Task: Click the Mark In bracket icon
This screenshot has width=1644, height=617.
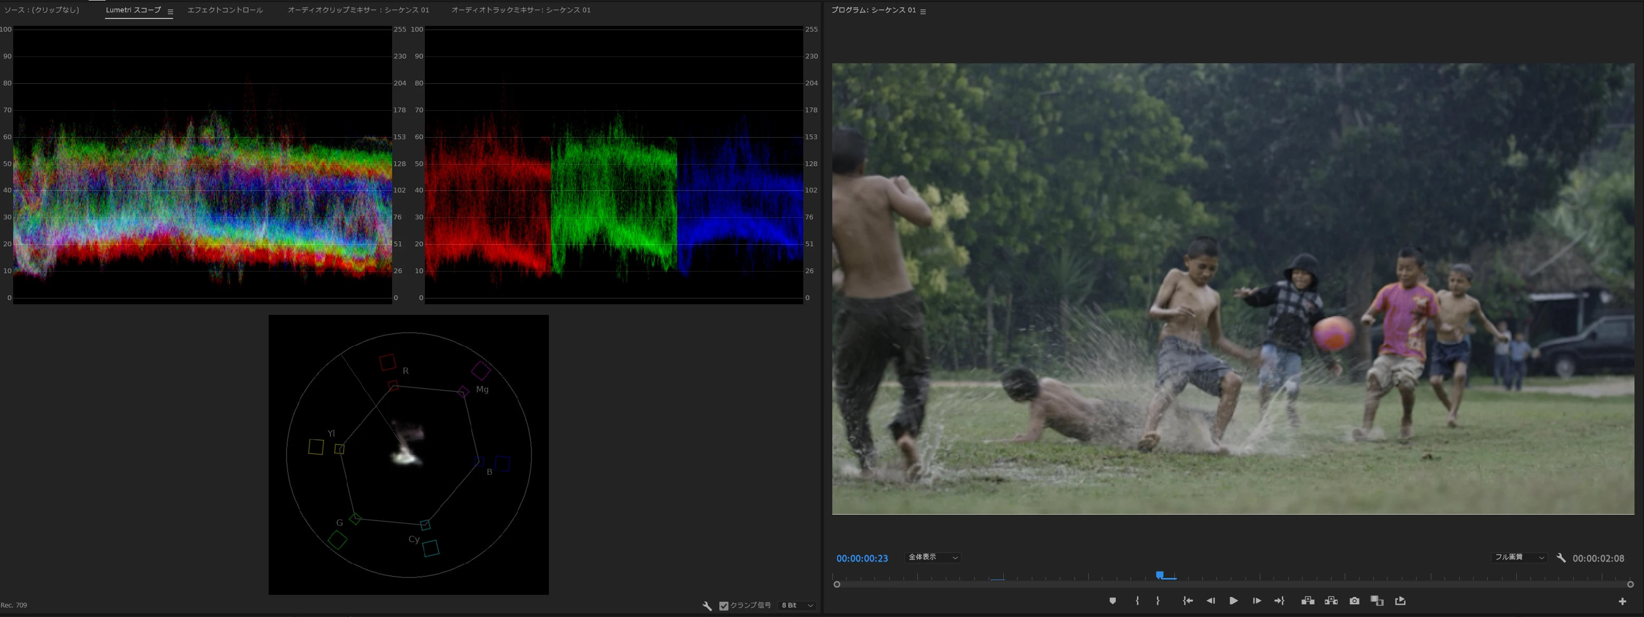Action: 1137,601
